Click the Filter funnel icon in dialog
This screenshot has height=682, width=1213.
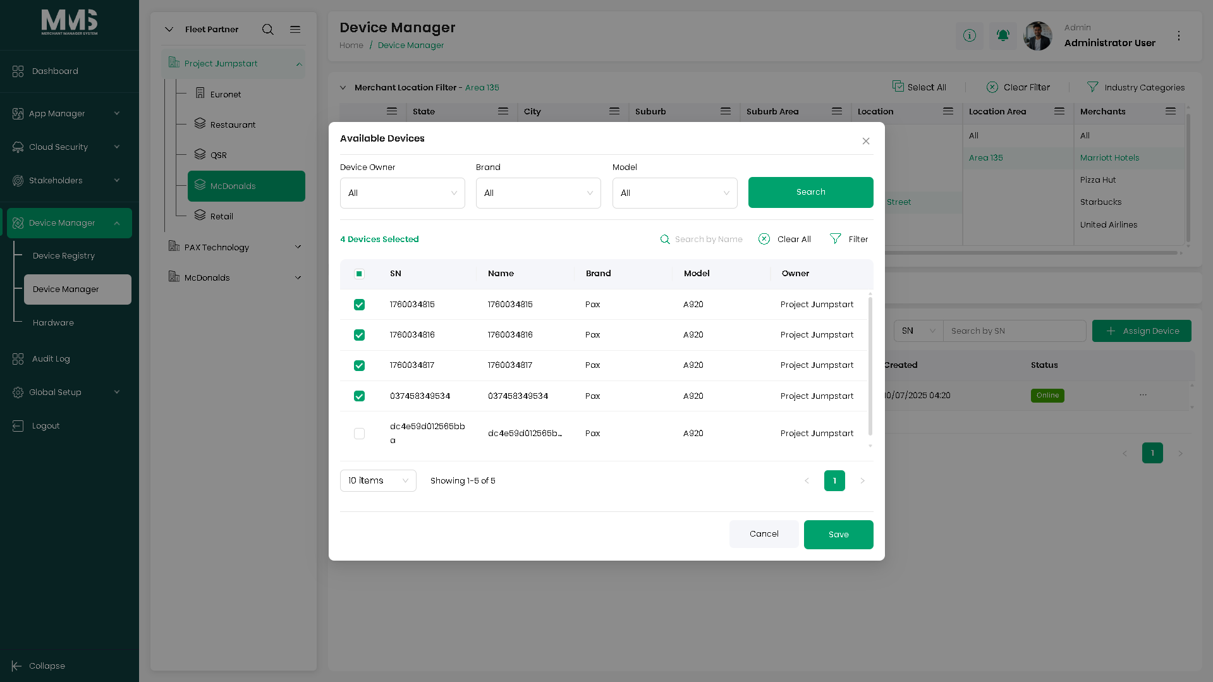836,239
